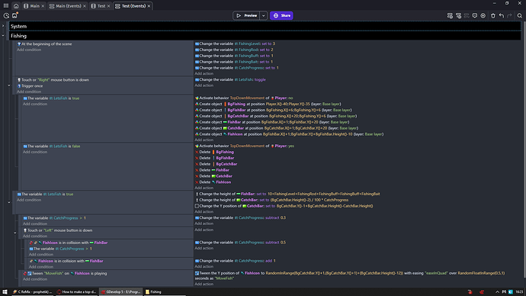
Task: Collapse the Fishing group arrow
Action: [x=3, y=36]
